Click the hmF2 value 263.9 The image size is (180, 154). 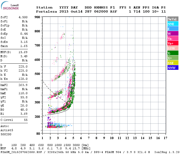click(x=23, y=85)
